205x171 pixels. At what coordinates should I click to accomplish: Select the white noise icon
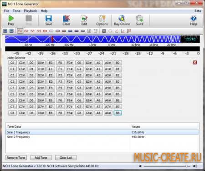(51, 31)
